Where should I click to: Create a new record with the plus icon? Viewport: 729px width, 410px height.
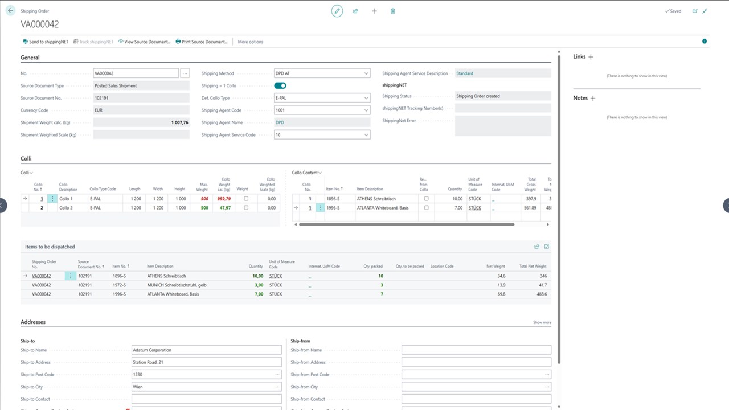(x=374, y=11)
